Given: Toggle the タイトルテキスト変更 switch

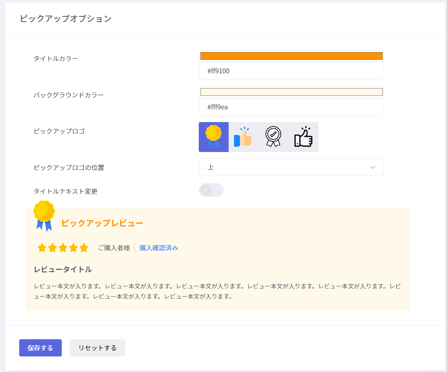Looking at the screenshot, I should (x=211, y=190).
